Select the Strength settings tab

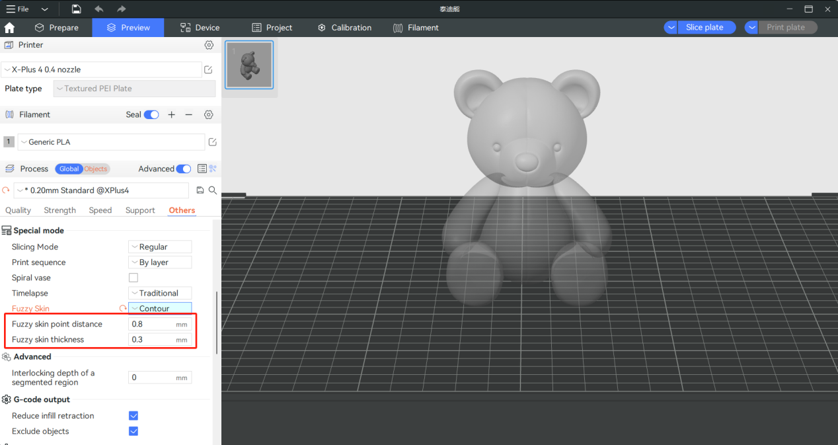click(x=59, y=210)
